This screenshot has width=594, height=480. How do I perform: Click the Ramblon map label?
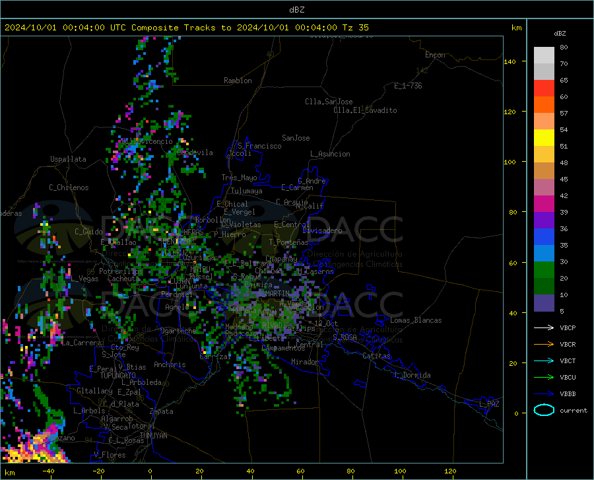238,81
